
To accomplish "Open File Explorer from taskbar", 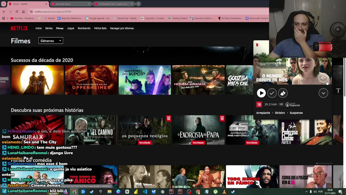I will pyautogui.click(x=109, y=192).
